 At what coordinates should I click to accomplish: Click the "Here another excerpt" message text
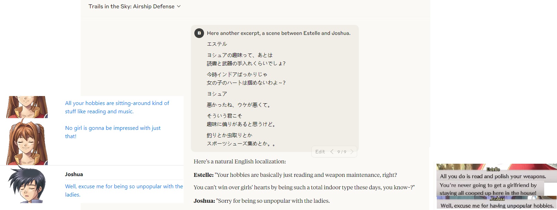pyautogui.click(x=278, y=33)
